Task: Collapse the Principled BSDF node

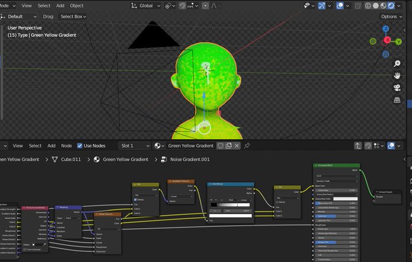Action: (x=316, y=165)
